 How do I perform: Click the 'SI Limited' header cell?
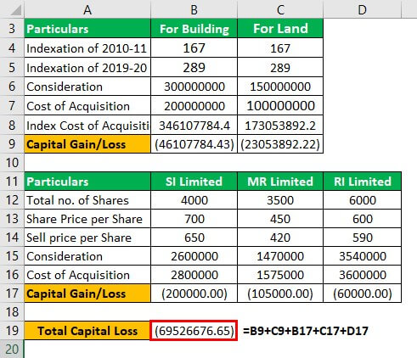click(x=194, y=182)
